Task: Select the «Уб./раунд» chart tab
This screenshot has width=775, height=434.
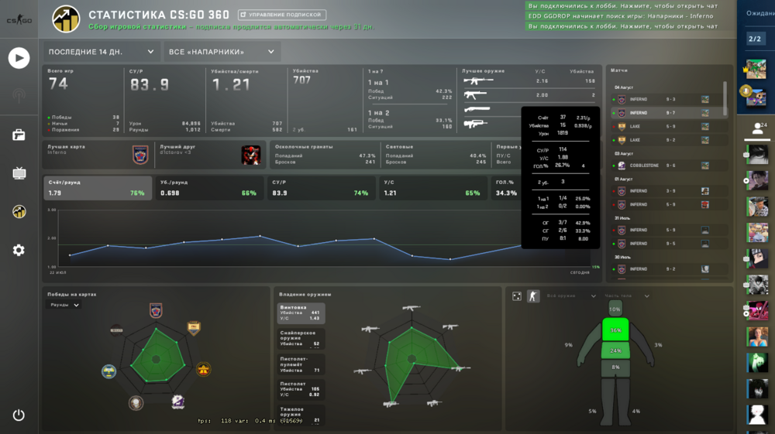Action: 209,188
